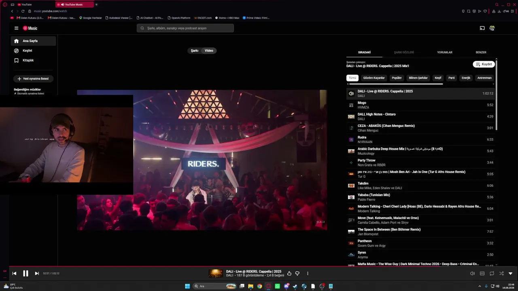Click the now-playing speaker icon in queue

coord(351,93)
